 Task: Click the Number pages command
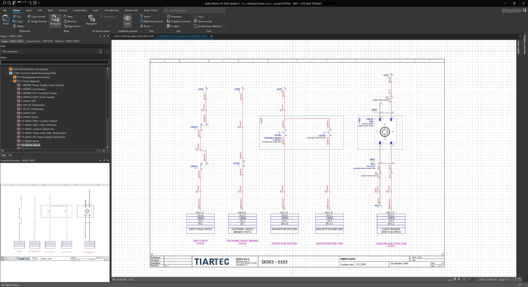70,21
